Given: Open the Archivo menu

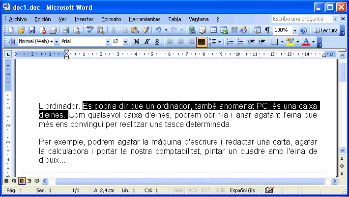Looking at the screenshot, I should (x=18, y=19).
